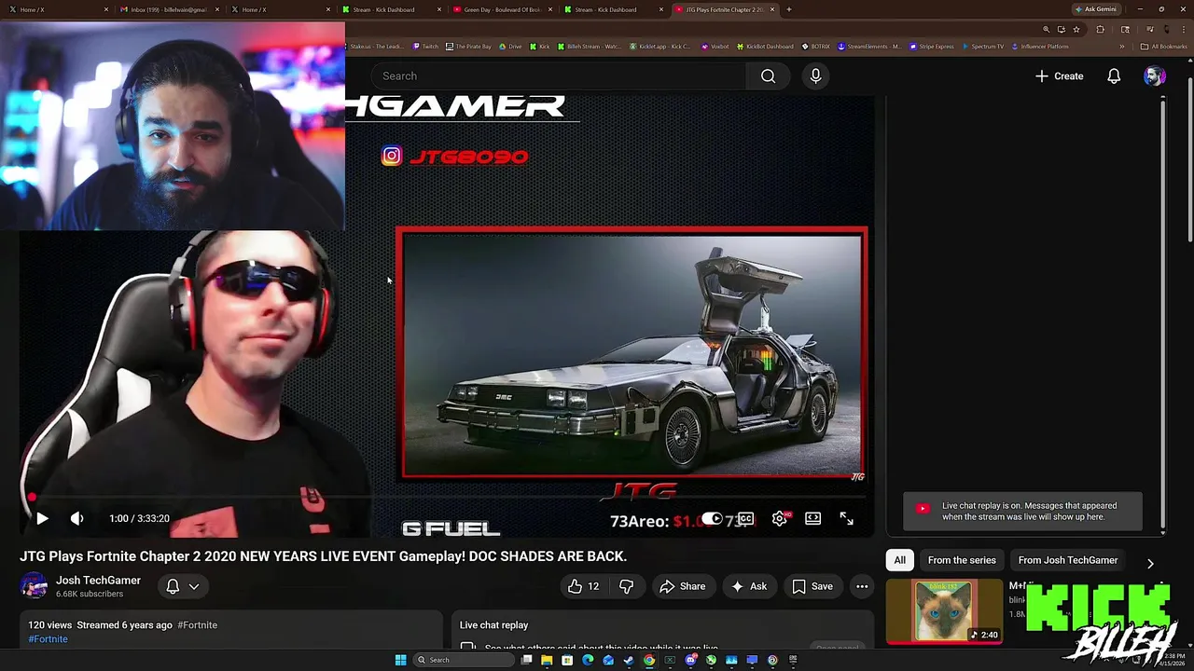Enter fullscreen with the player's expand icon
Image resolution: width=1194 pixels, height=671 pixels.
pyautogui.click(x=847, y=518)
